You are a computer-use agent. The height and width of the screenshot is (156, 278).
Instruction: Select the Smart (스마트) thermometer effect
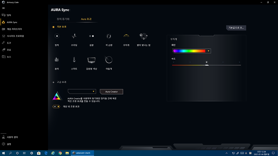pos(74,60)
